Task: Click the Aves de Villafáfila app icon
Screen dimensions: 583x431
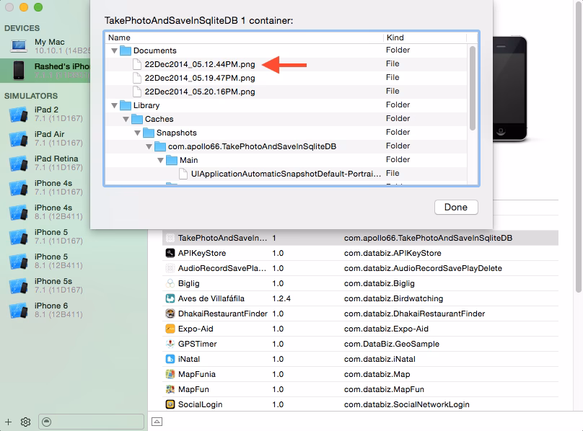Action: pos(170,298)
